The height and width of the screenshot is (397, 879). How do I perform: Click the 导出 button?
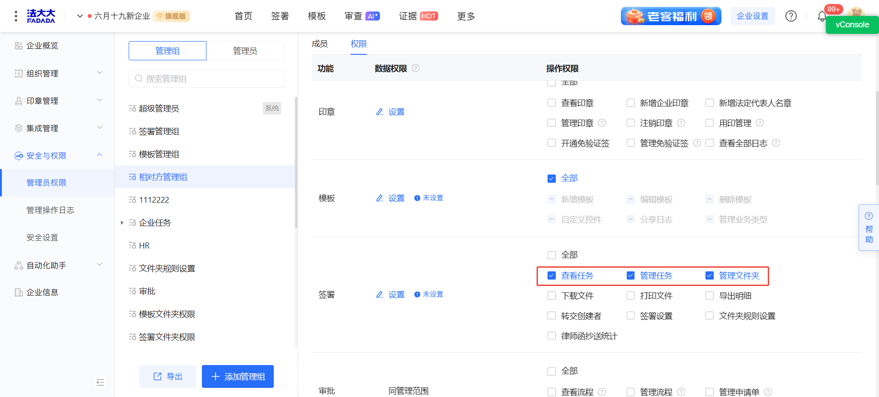168,376
